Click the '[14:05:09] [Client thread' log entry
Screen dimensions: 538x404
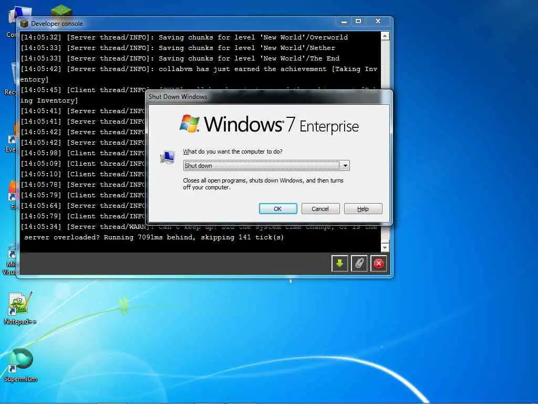pyautogui.click(x=83, y=164)
